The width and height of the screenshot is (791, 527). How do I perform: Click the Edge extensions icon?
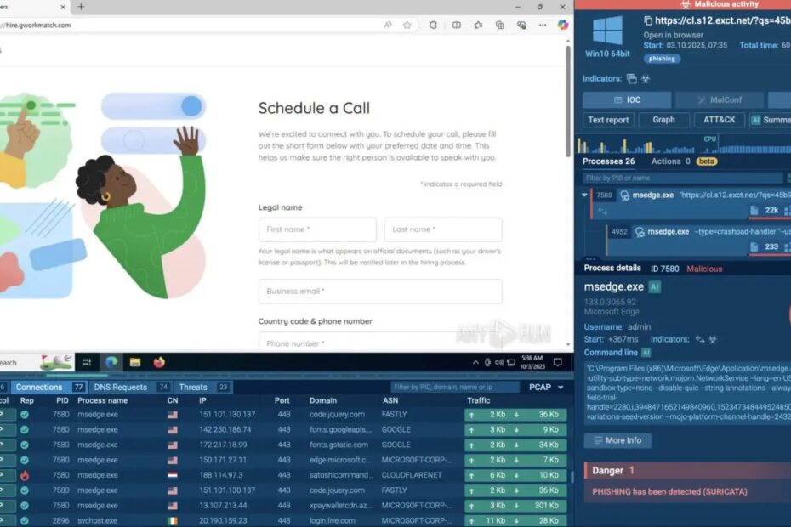[x=433, y=25]
